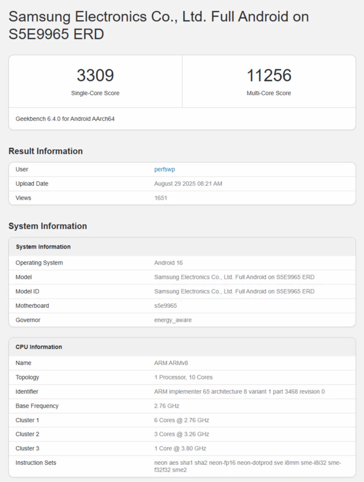Click the energy_aware governor value

pyautogui.click(x=173, y=320)
